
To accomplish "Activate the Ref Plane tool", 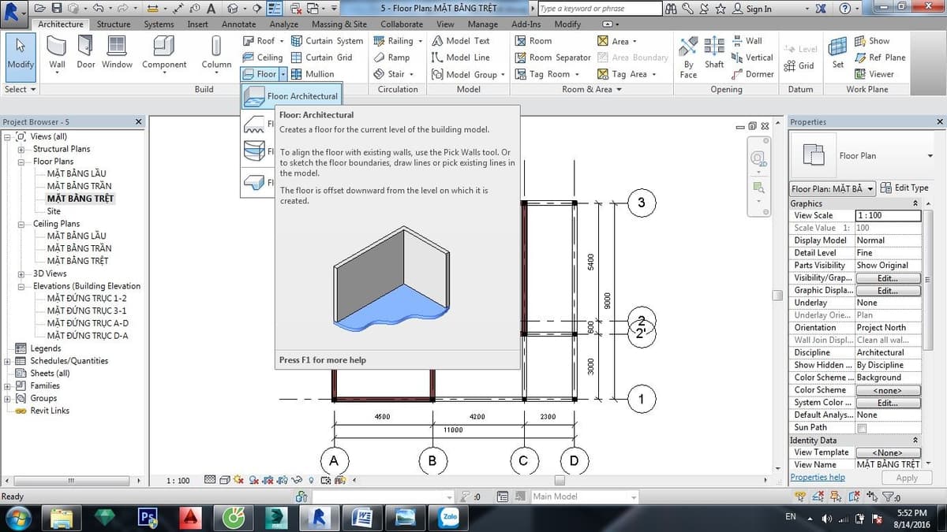I will (x=879, y=58).
